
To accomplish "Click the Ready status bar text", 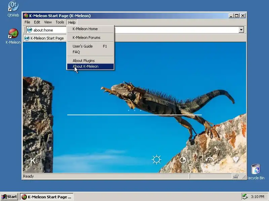I will point(29,176).
